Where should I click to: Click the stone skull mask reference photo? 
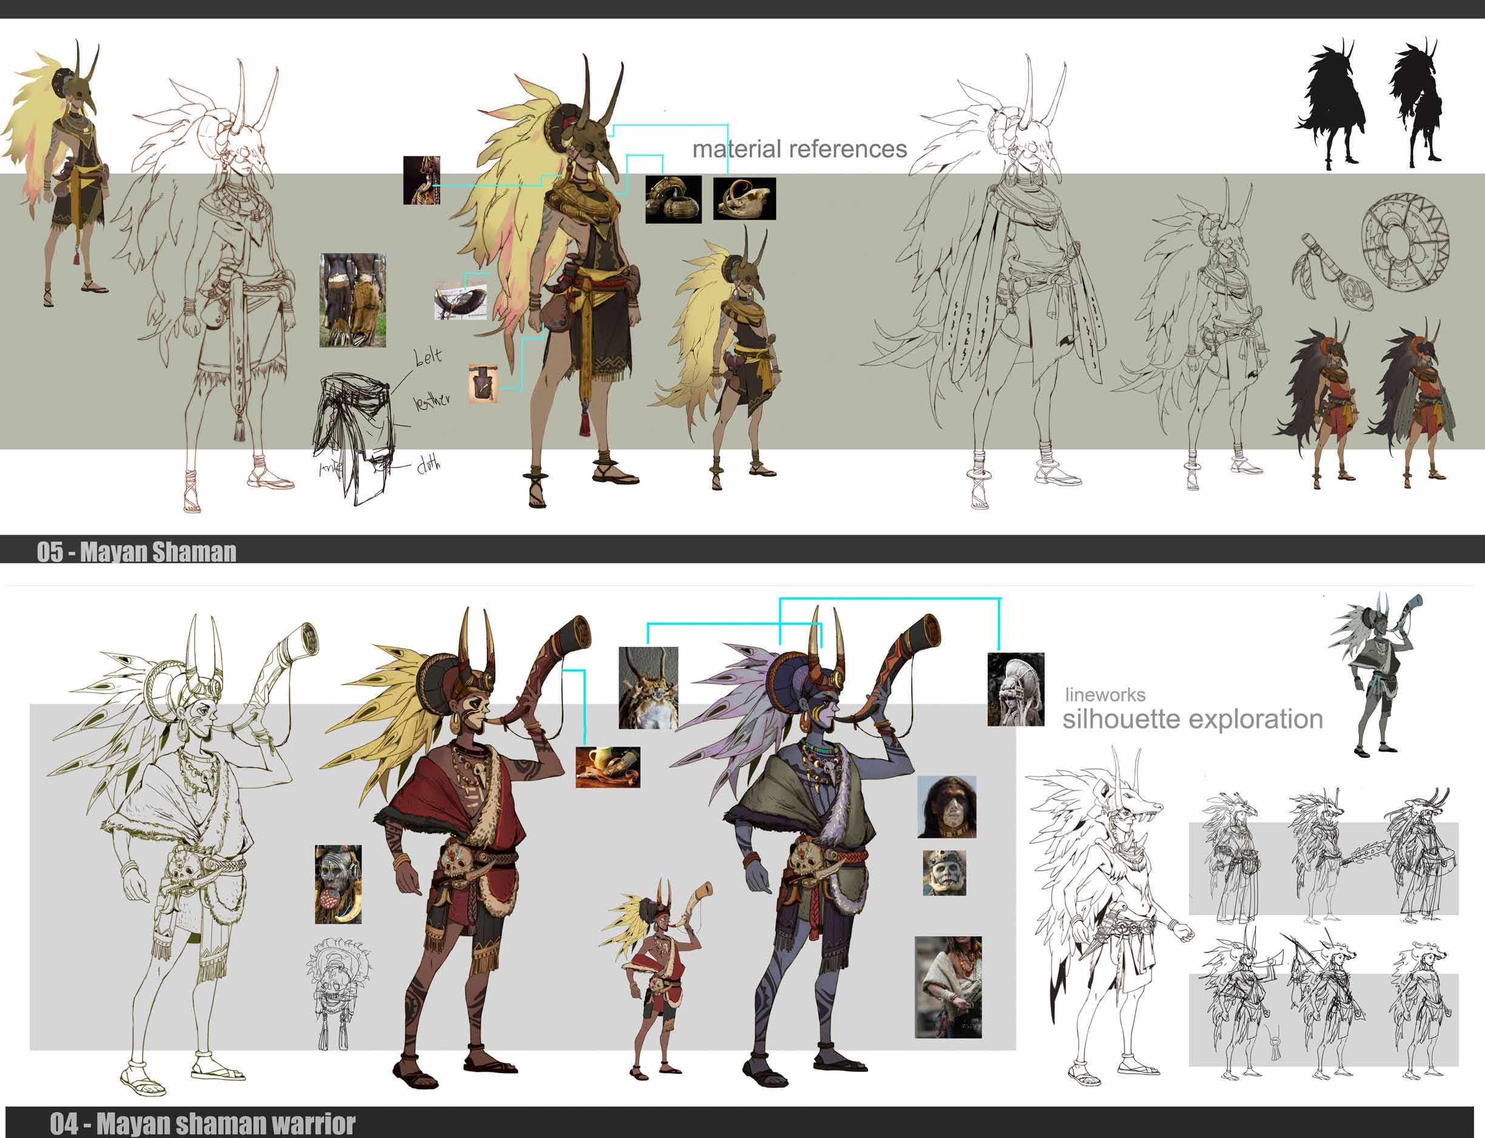pos(944,873)
